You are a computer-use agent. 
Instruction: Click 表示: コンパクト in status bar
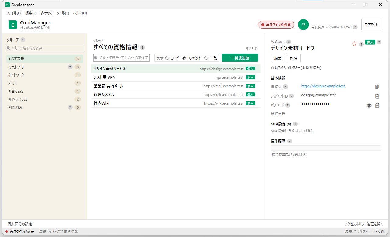pyautogui.click(x=356, y=232)
